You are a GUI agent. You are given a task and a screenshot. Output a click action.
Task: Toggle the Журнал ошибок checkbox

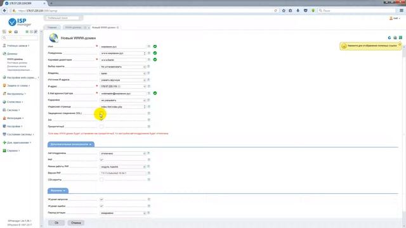pyautogui.click(x=101, y=206)
